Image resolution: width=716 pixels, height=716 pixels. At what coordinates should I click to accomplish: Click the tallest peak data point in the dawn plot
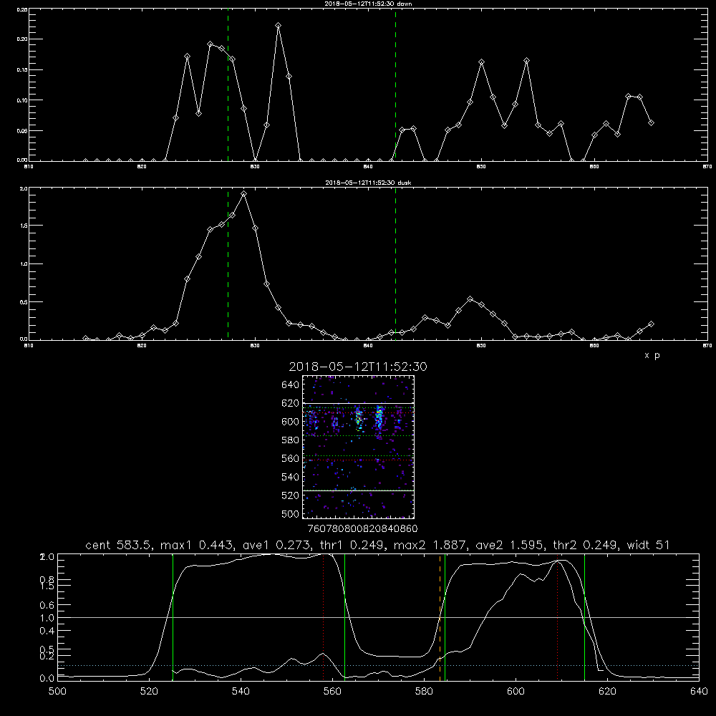278,26
